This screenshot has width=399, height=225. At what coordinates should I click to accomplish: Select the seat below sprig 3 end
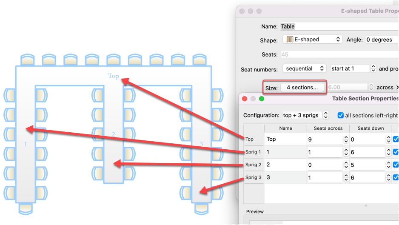201,208
